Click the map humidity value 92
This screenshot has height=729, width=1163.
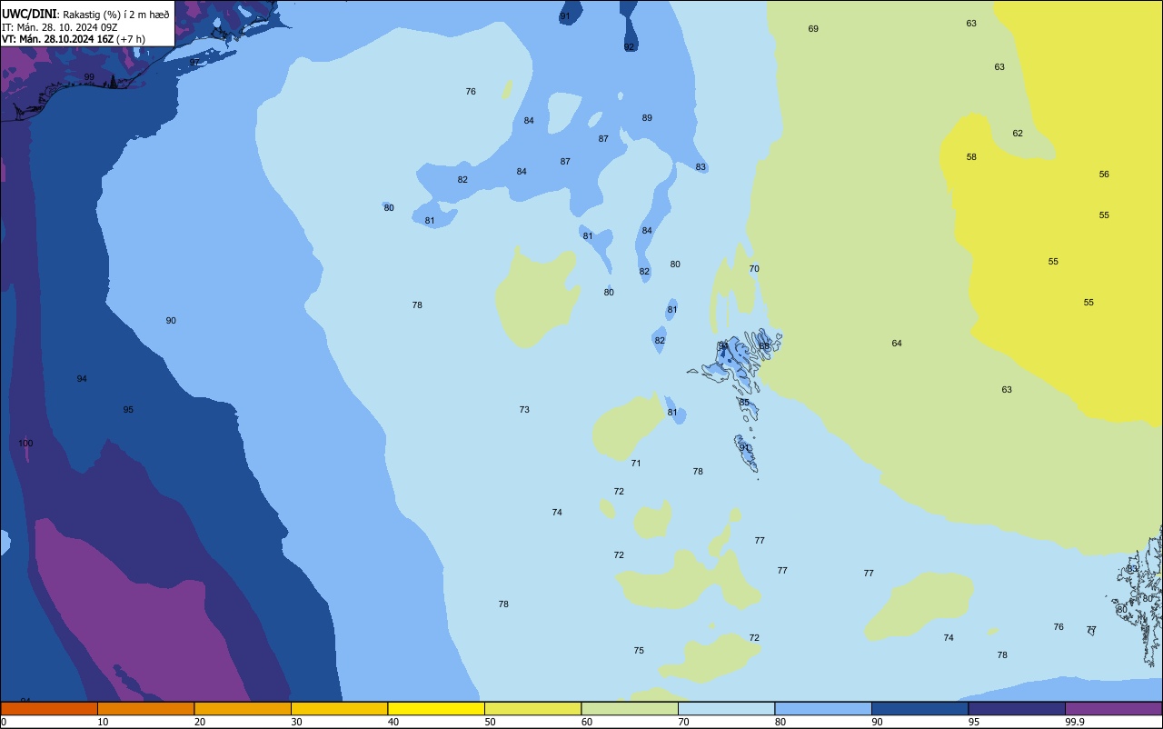629,47
